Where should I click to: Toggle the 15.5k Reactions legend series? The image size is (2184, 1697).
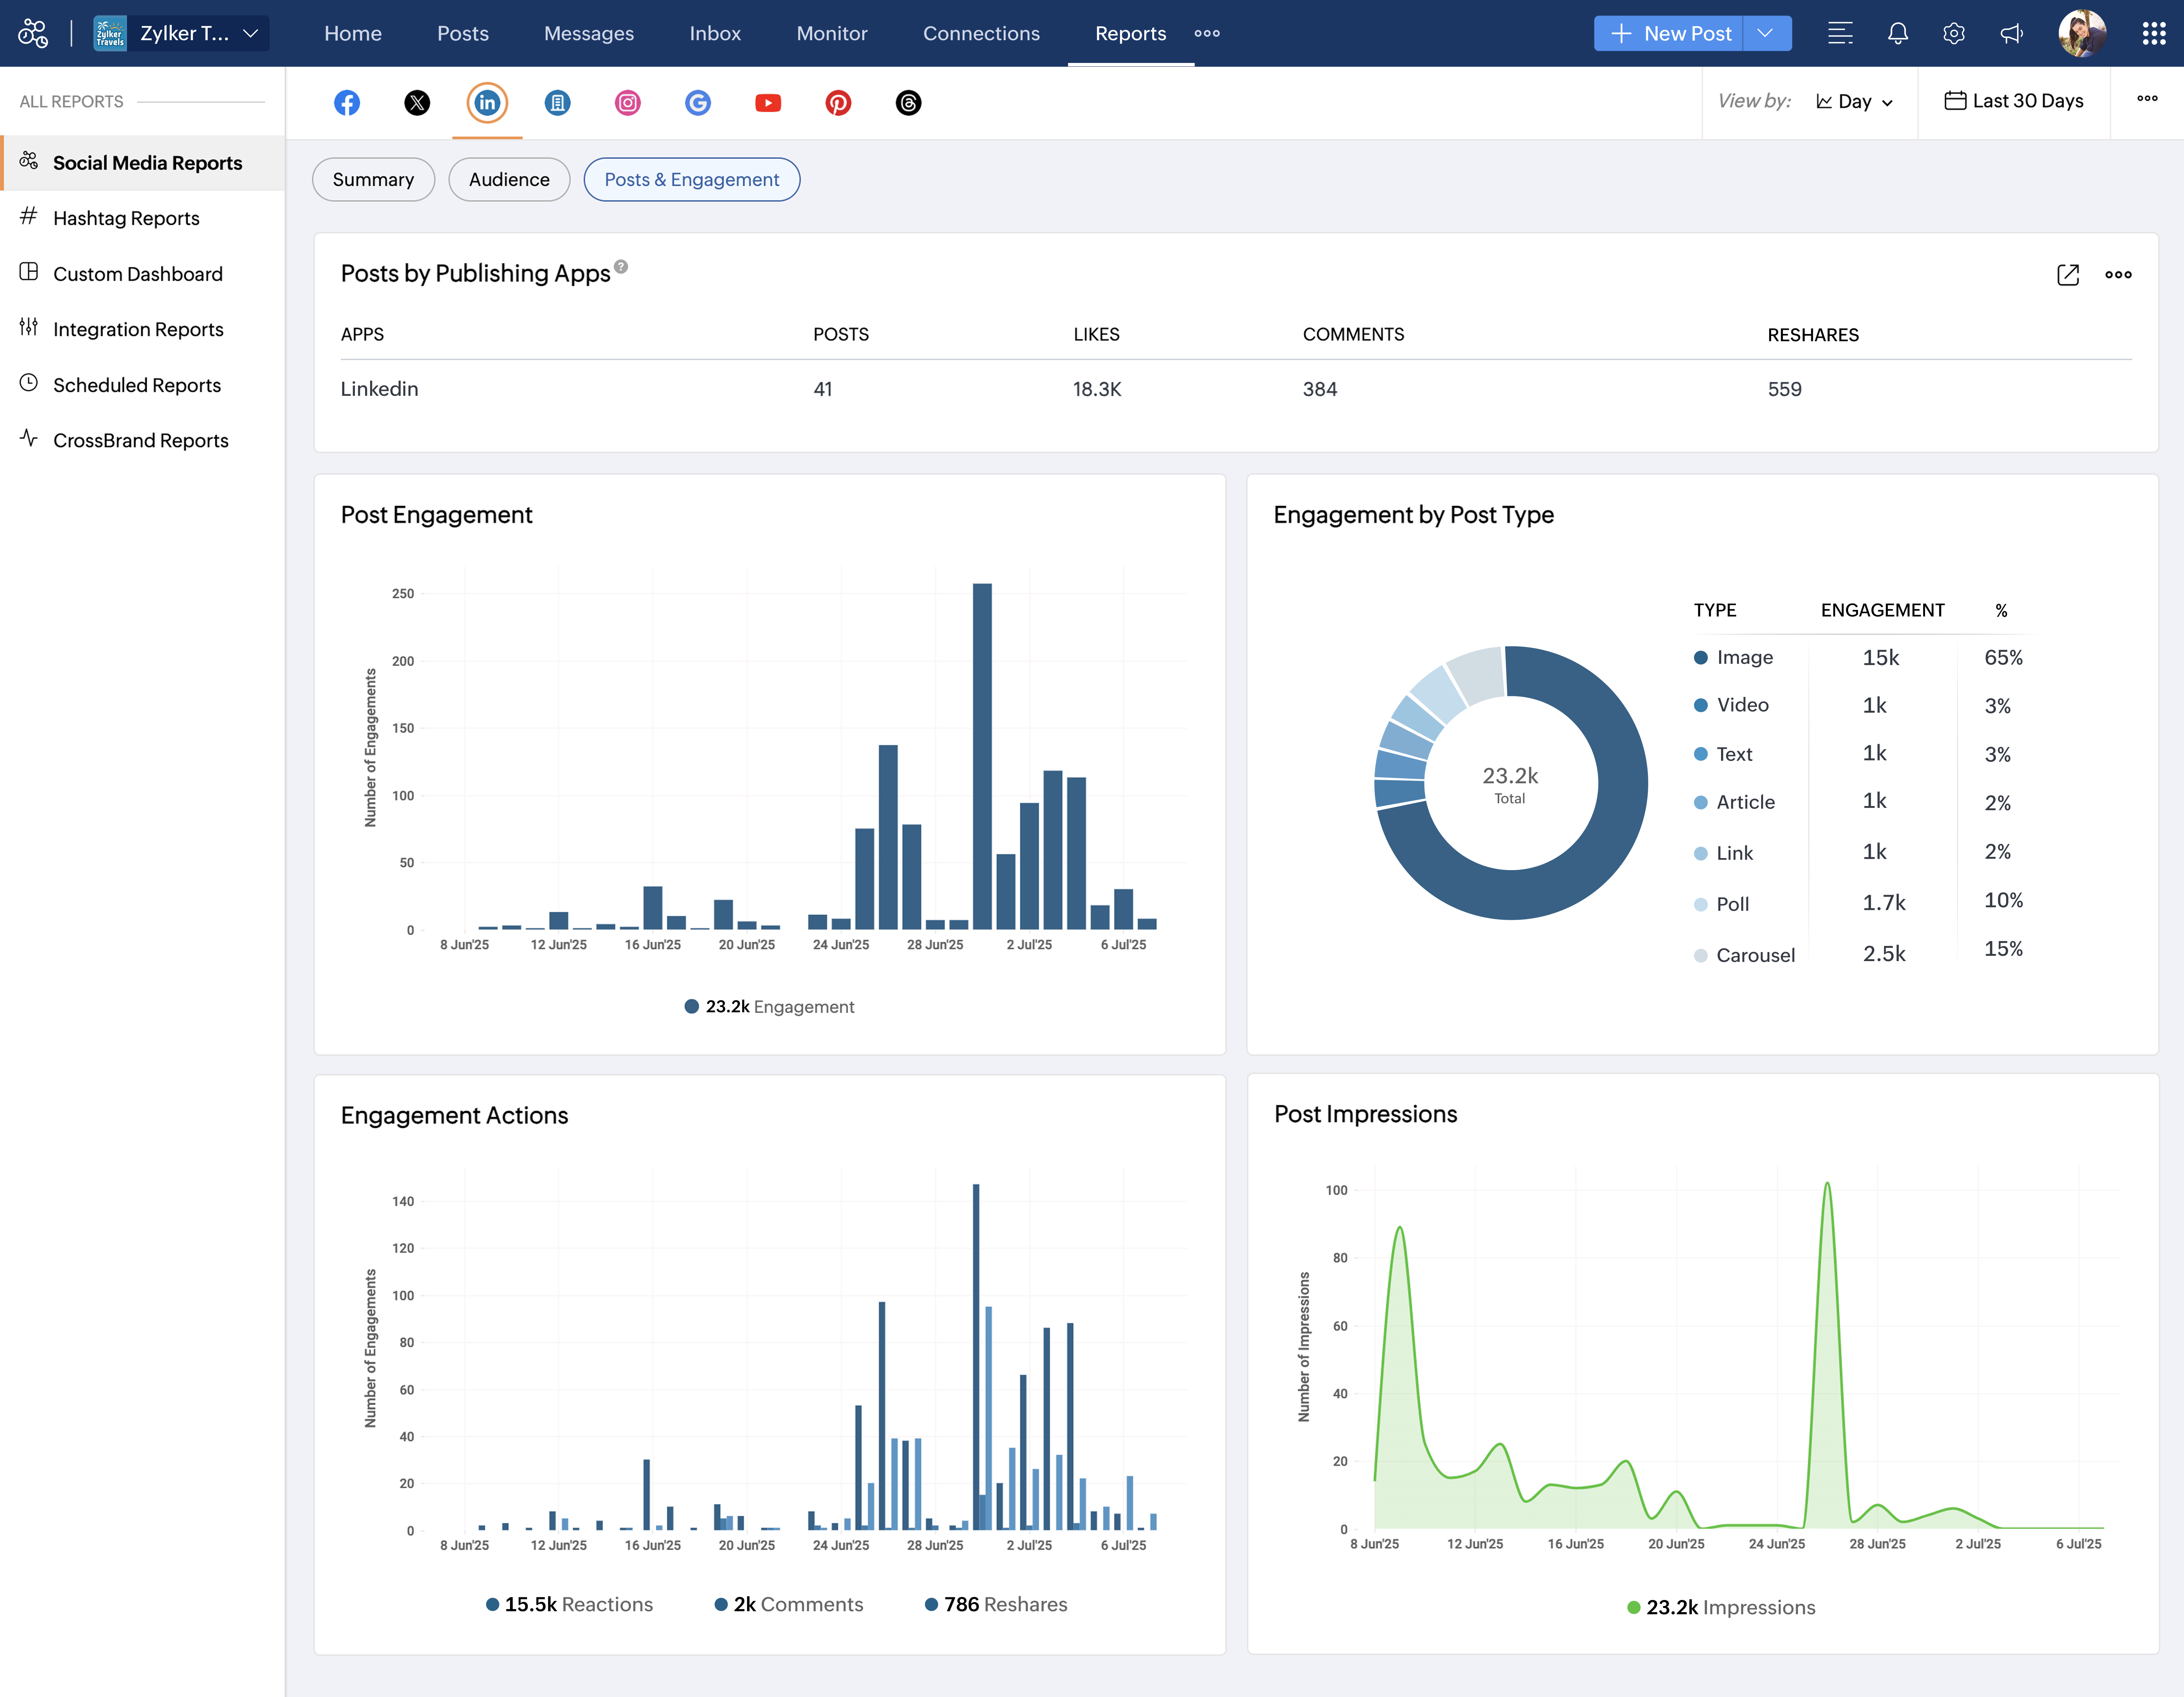point(569,1604)
